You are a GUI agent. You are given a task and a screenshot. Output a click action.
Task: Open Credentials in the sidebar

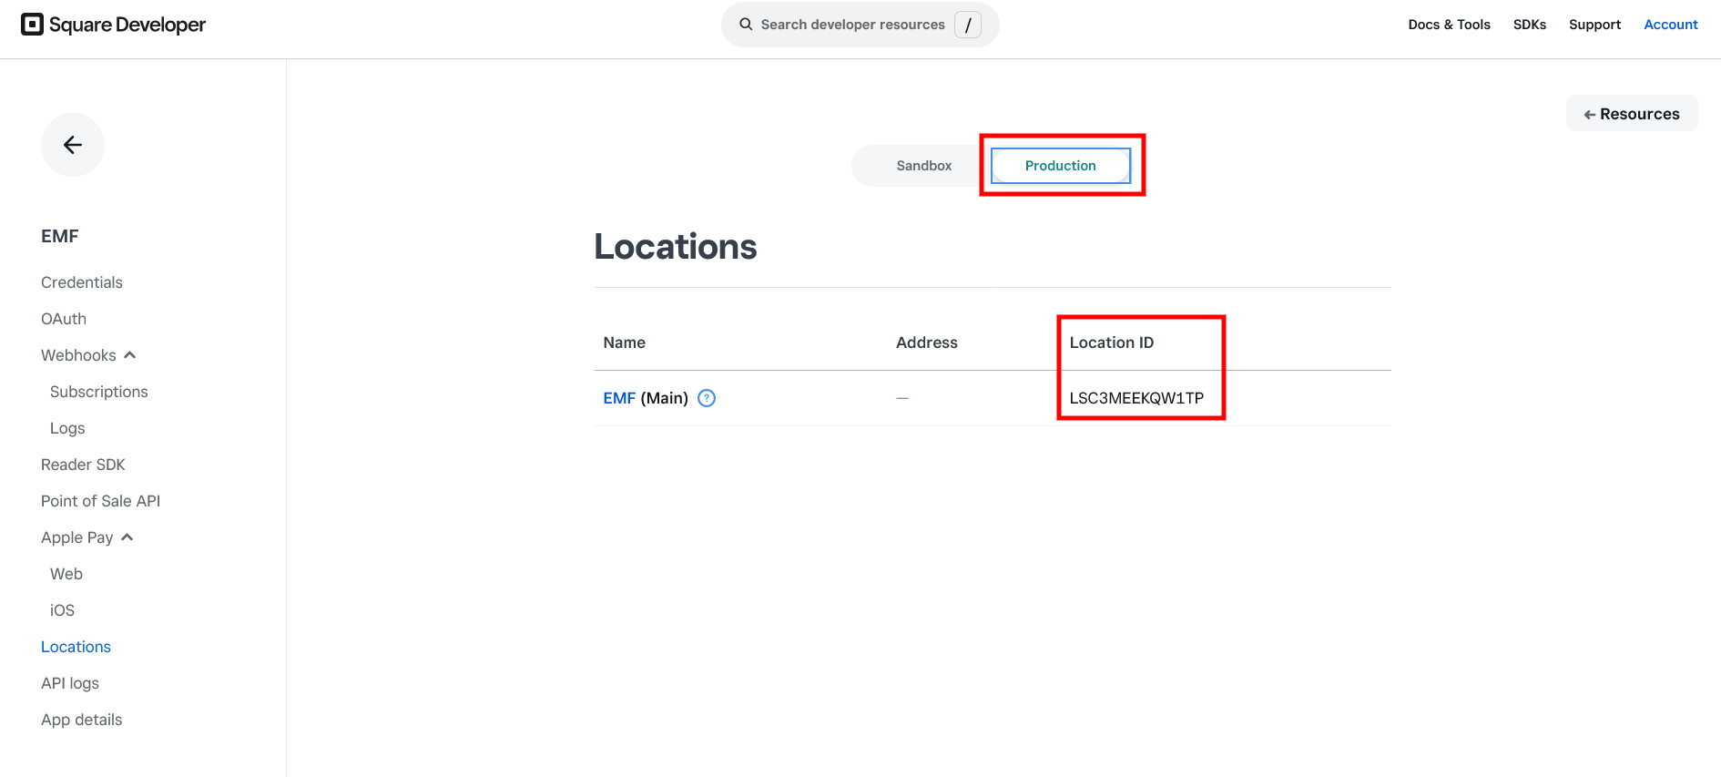(82, 282)
